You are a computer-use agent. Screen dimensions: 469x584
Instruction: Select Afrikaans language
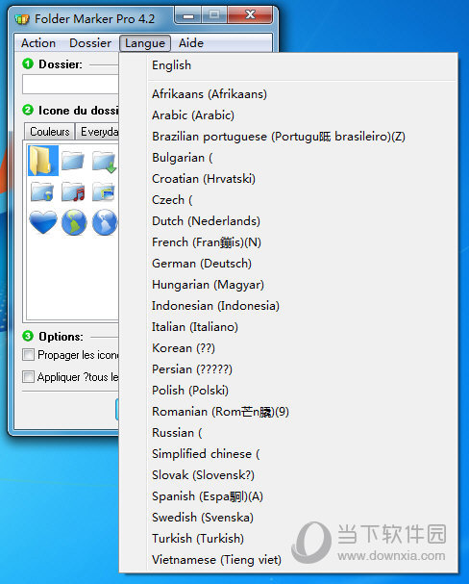coord(288,94)
